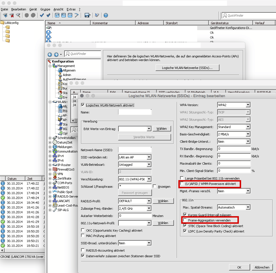Screen dimensions: 276x273
Task: Open the Verschlüsselung dropdown
Action: coord(135,179)
